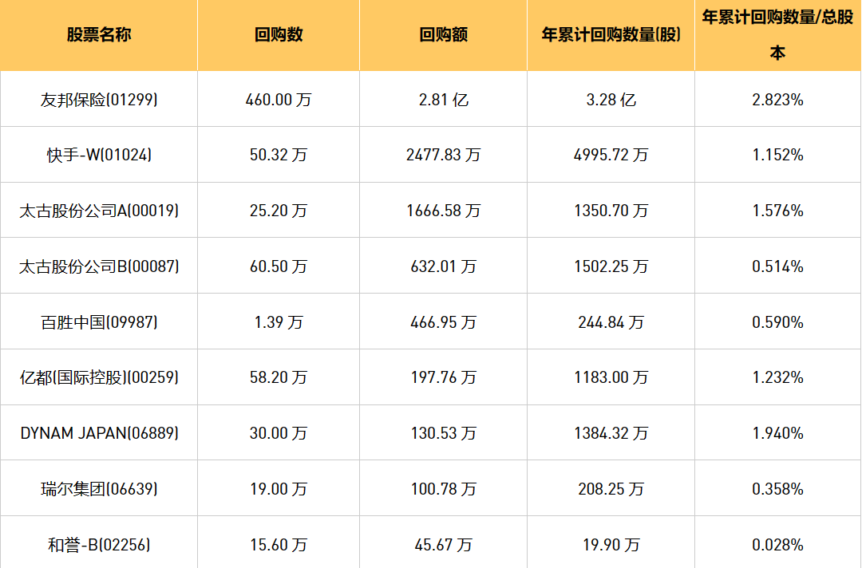Select the 466.95 万 amount cell

(443, 322)
